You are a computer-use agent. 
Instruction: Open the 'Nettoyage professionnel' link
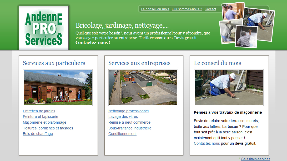tap(128, 111)
